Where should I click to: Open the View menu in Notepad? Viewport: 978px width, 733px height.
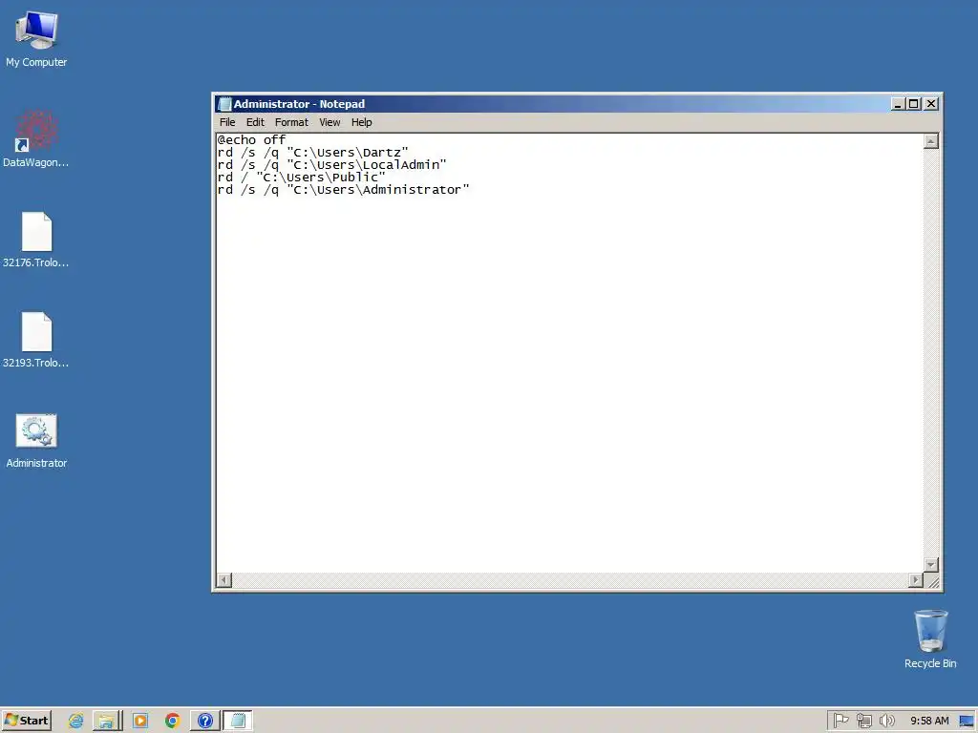(330, 122)
